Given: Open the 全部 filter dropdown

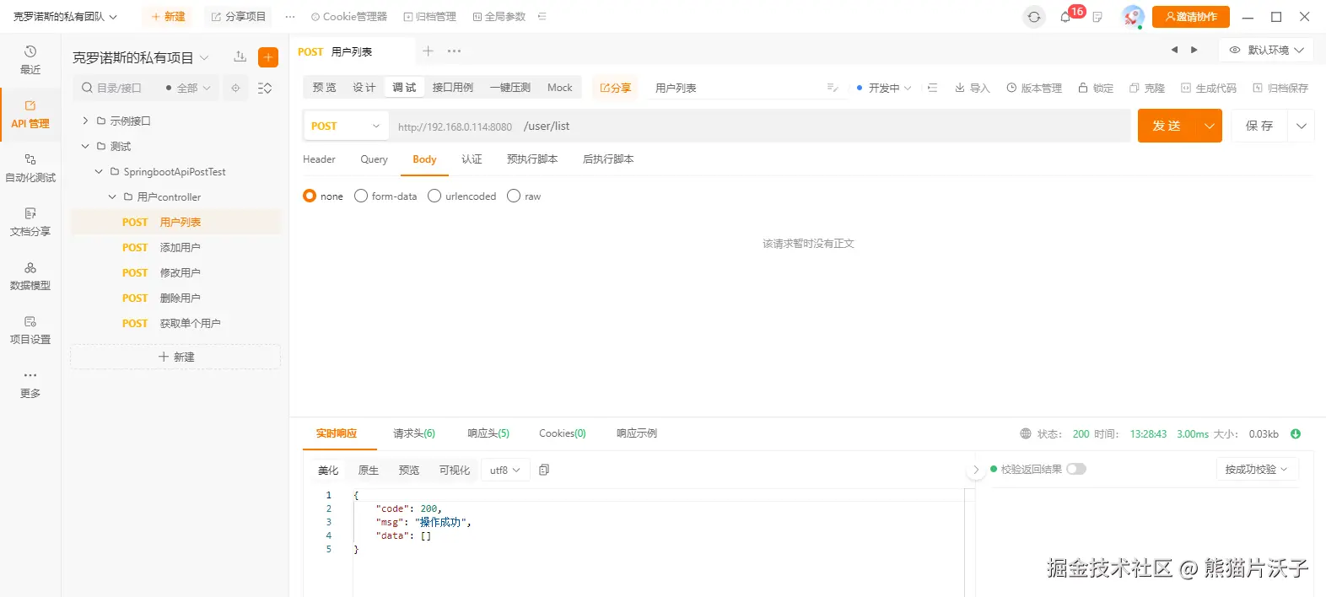Looking at the screenshot, I should pos(188,88).
